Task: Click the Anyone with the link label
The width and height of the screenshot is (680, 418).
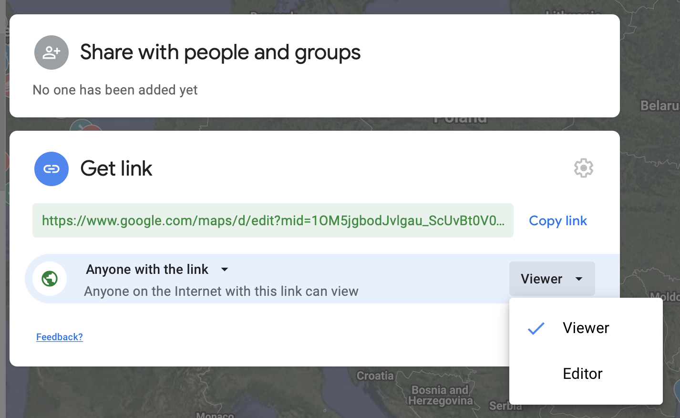Action: pos(147,270)
